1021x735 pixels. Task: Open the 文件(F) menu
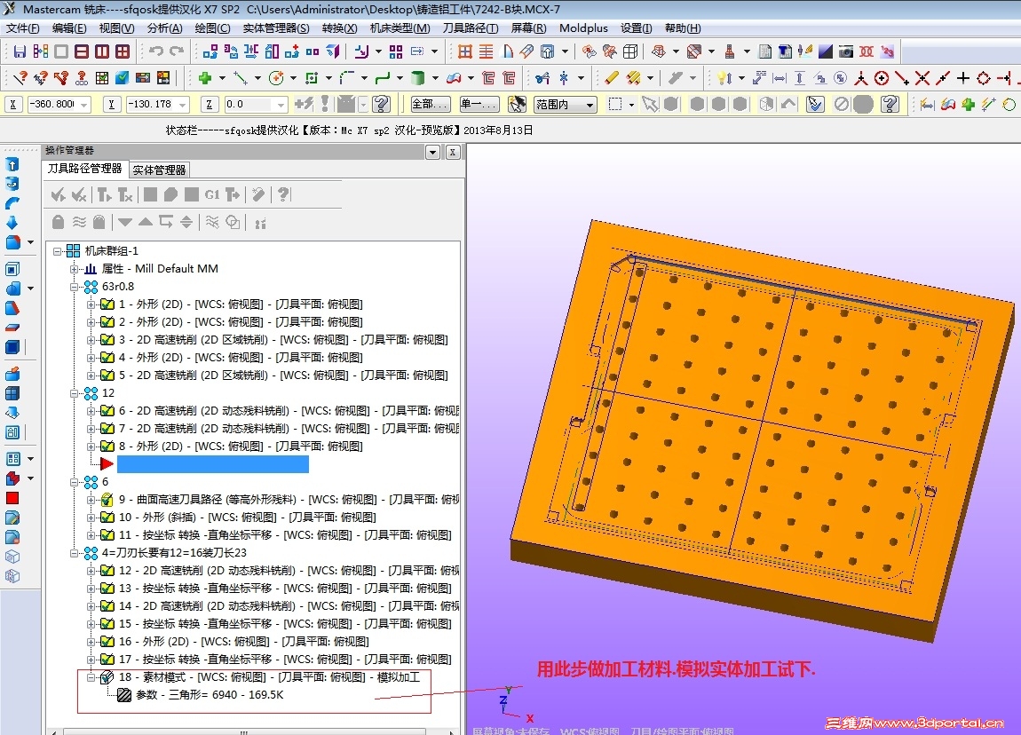coord(23,28)
